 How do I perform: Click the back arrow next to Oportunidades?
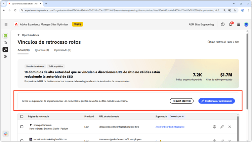click(18, 35)
